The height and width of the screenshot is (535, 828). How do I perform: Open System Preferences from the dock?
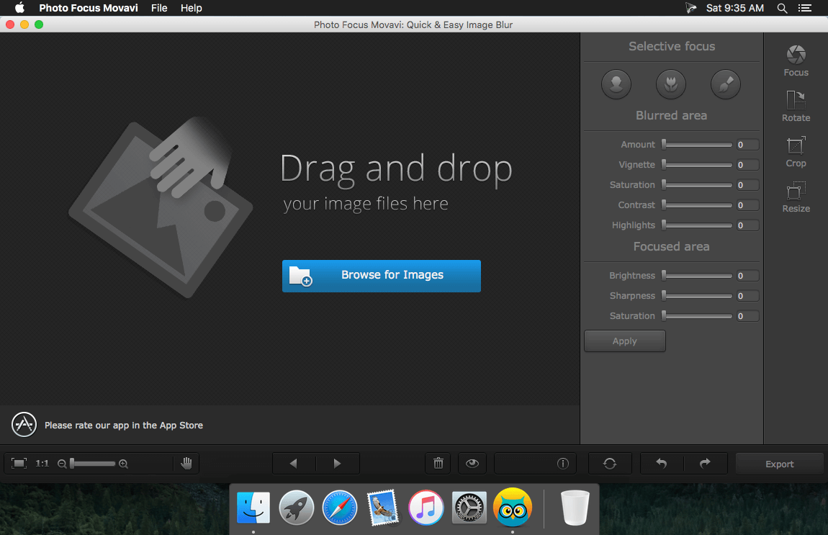(469, 508)
